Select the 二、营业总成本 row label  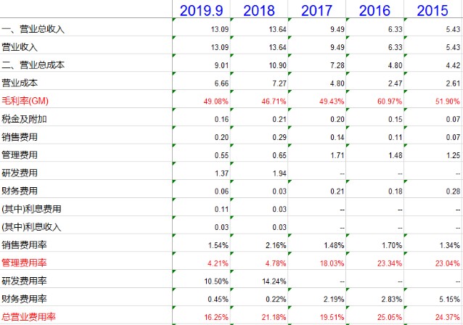point(33,65)
